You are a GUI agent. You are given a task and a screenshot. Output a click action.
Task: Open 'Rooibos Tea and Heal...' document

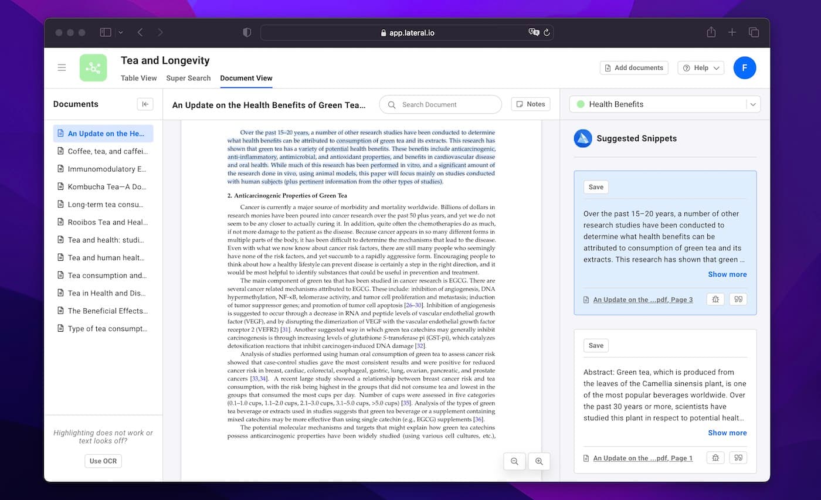(x=103, y=222)
